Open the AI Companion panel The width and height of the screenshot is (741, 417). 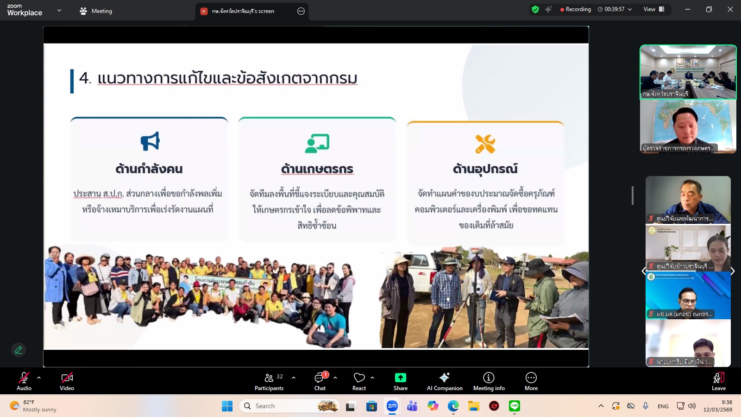[x=444, y=381]
